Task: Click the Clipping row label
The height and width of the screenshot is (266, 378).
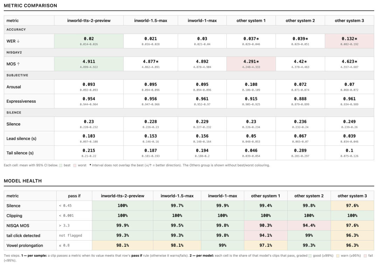Action: pyautogui.click(x=14, y=216)
